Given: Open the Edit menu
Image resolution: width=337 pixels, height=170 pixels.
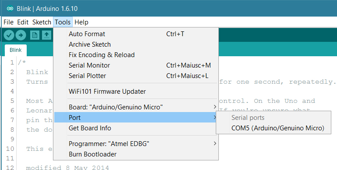Looking at the screenshot, I should pos(23,22).
